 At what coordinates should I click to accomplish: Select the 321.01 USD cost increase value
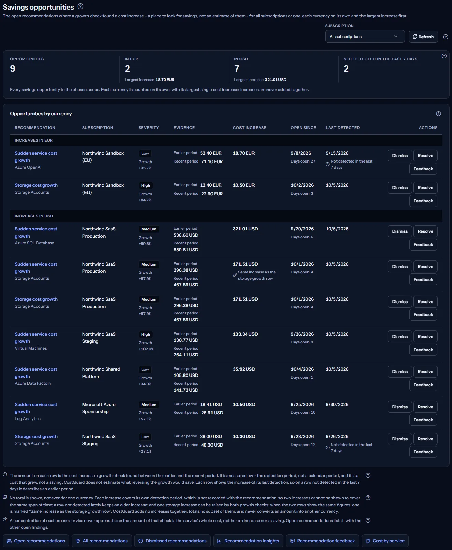click(245, 229)
